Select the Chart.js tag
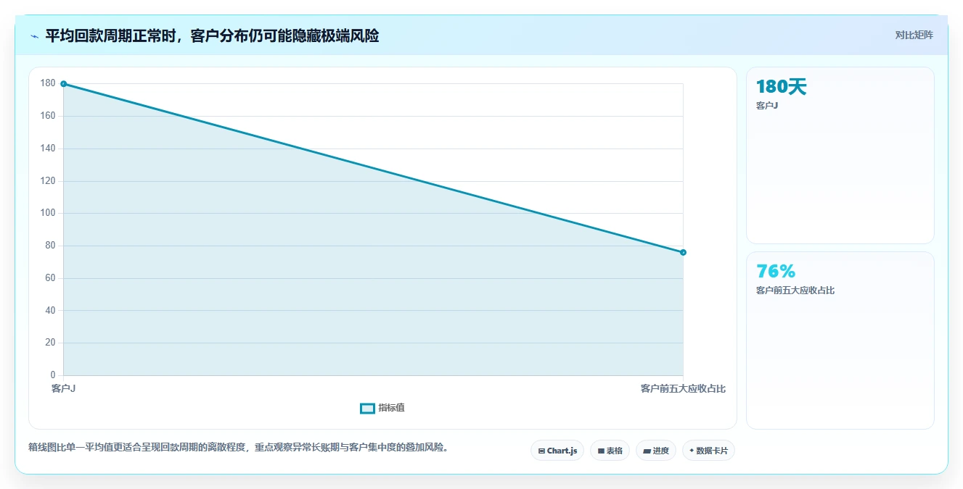 tap(557, 451)
